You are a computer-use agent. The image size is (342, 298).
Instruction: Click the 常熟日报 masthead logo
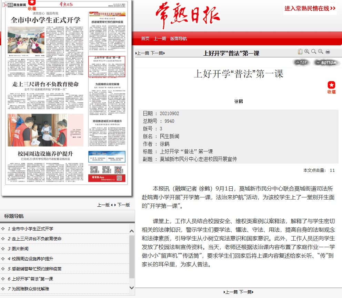[188, 15]
